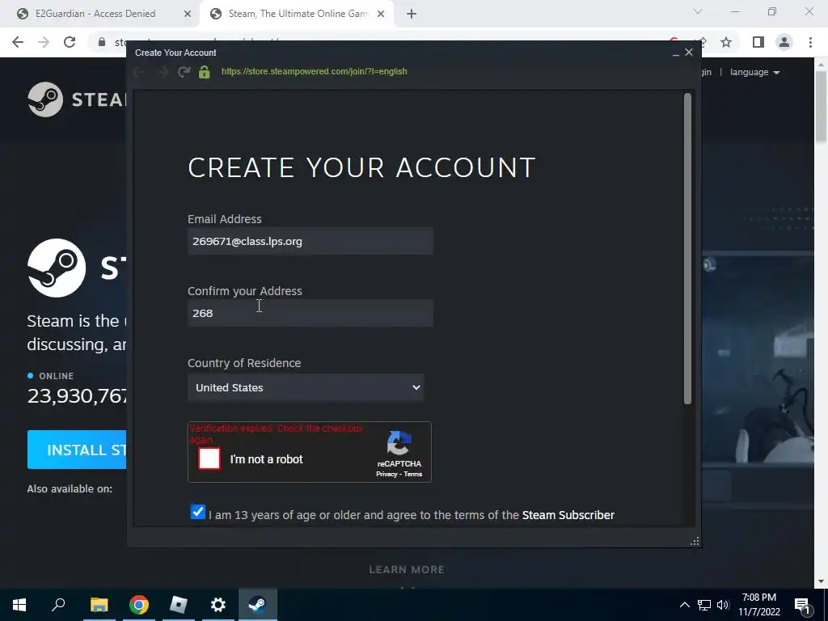828x621 pixels.
Task: Open File Explorer from taskbar
Action: (99, 605)
